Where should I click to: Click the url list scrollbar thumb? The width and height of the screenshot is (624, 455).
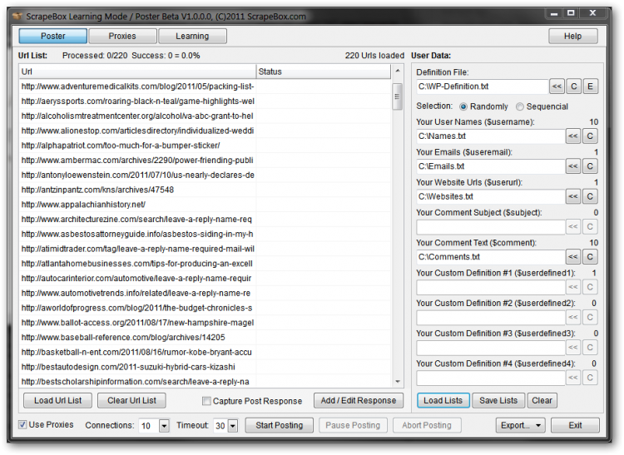397,96
